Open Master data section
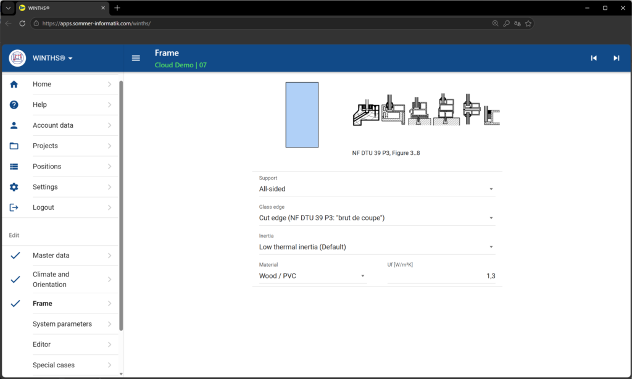 pyautogui.click(x=60, y=256)
